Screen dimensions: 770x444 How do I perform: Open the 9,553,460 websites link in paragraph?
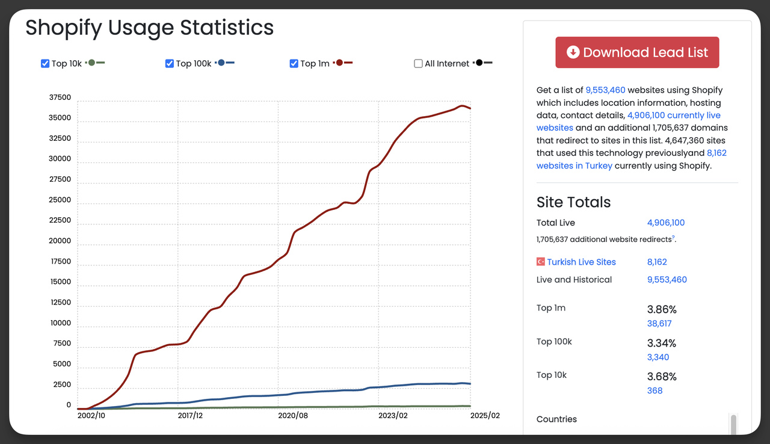click(x=605, y=90)
